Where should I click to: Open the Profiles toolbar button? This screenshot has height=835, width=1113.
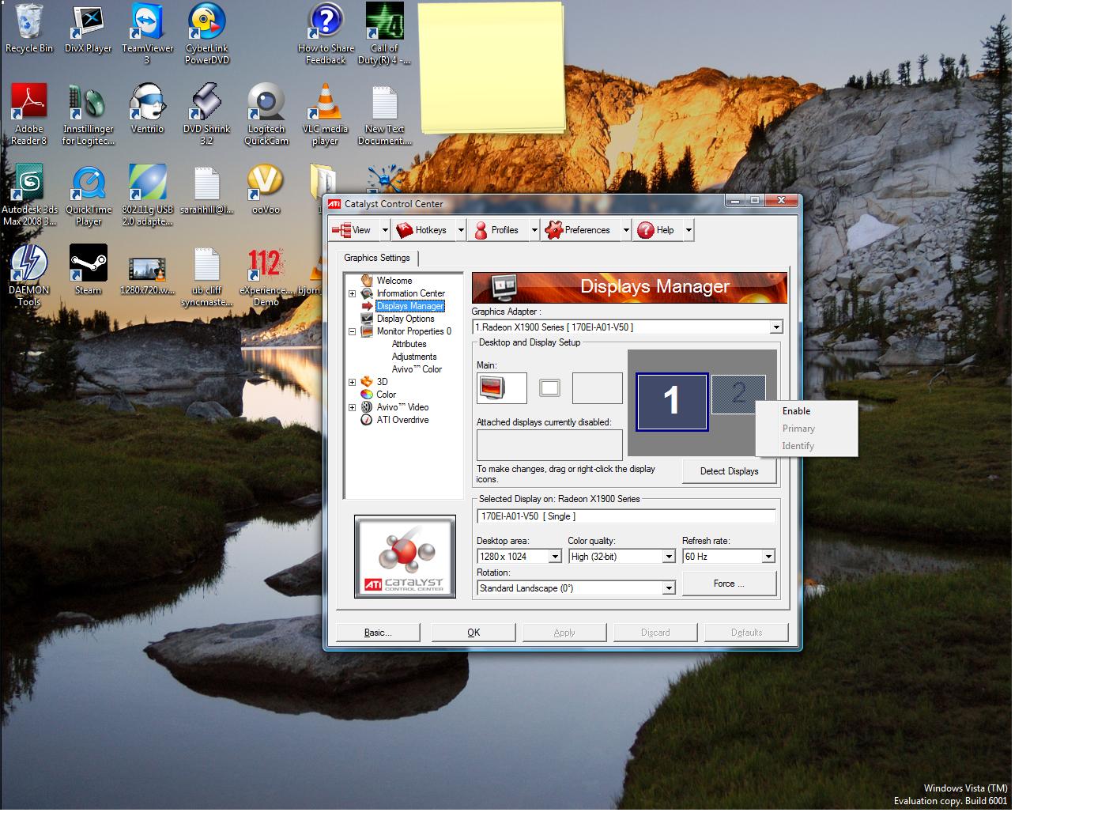coord(496,230)
